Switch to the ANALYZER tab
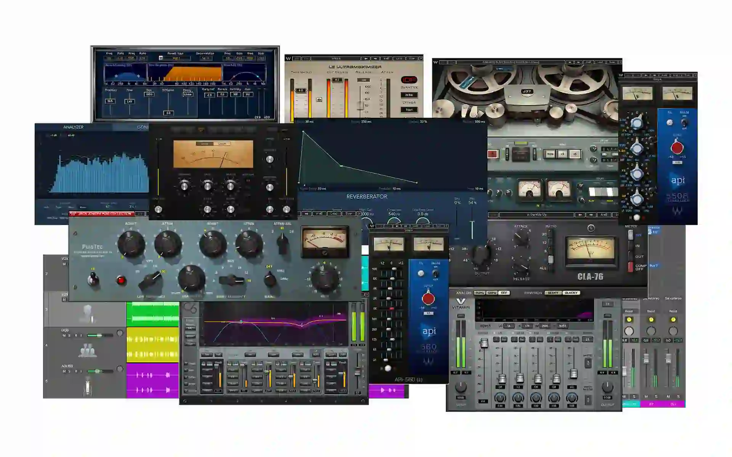Screen dimensions: 732x457 [x=74, y=127]
